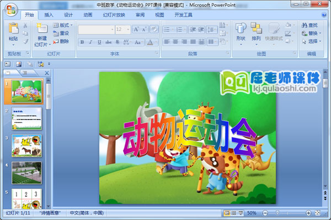331x220 pixels.
Task: Select slide 3 thumbnail
Action: 26,146
